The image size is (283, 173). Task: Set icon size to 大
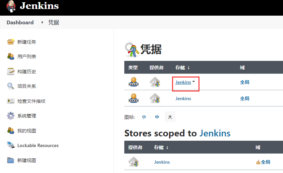click(170, 117)
